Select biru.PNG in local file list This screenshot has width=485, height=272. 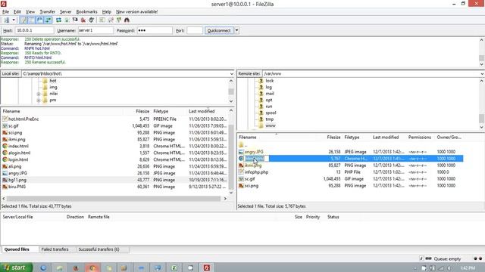point(17,187)
